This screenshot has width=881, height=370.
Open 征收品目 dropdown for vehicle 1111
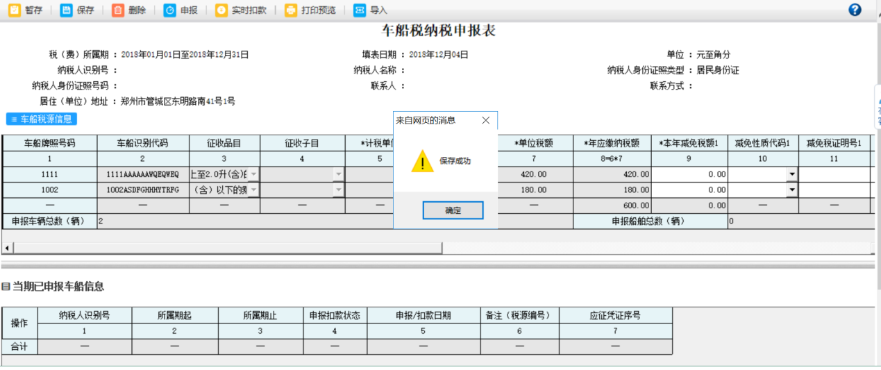click(253, 174)
